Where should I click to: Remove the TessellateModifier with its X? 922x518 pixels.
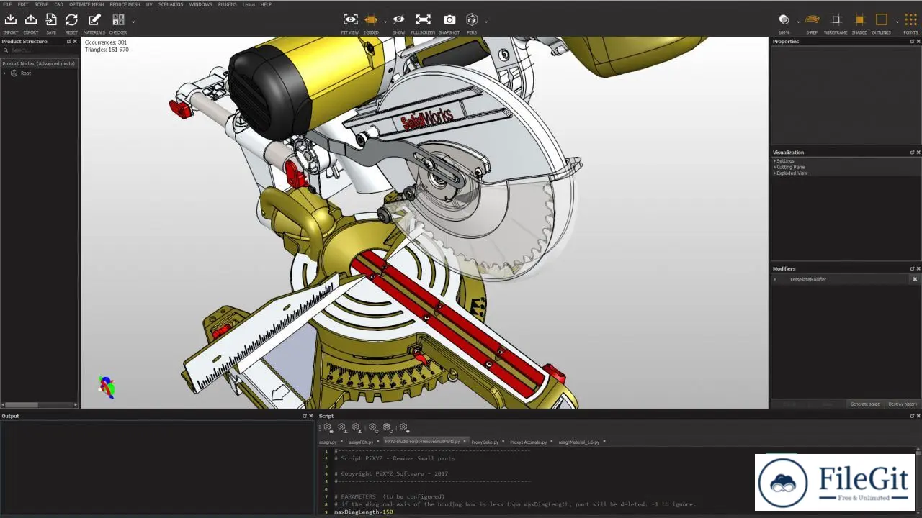pyautogui.click(x=915, y=279)
